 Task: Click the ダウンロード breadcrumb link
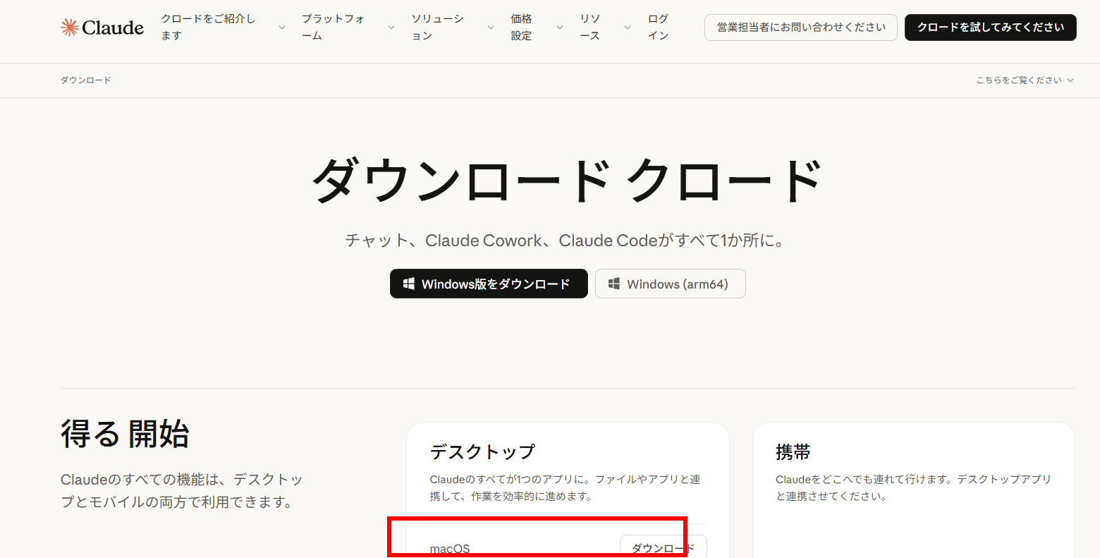click(x=85, y=80)
